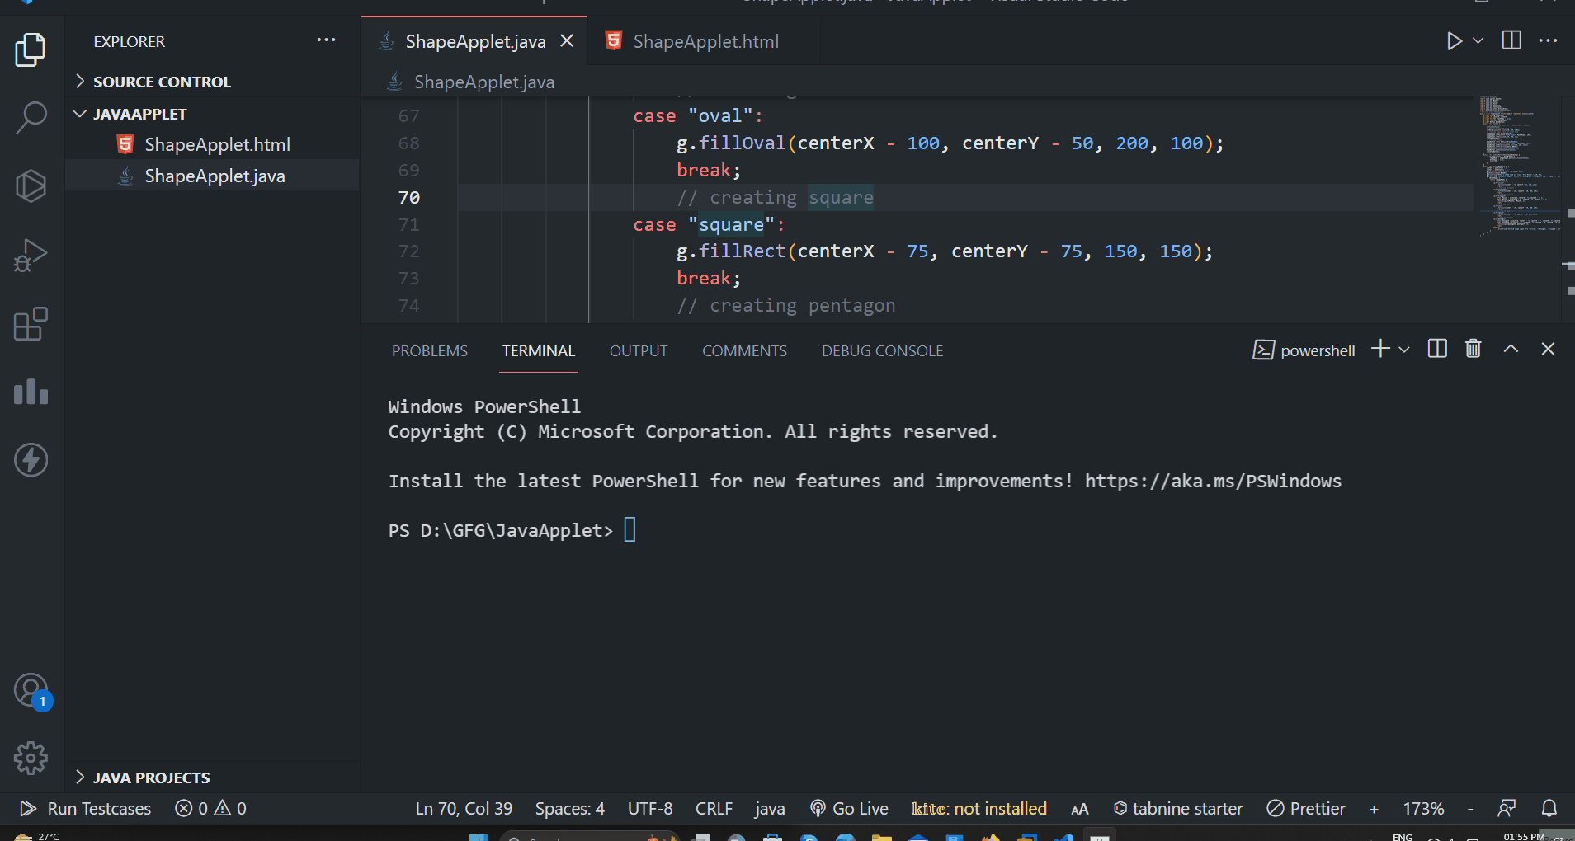This screenshot has width=1575, height=841.
Task: Toggle Go Live server
Action: [x=849, y=809]
